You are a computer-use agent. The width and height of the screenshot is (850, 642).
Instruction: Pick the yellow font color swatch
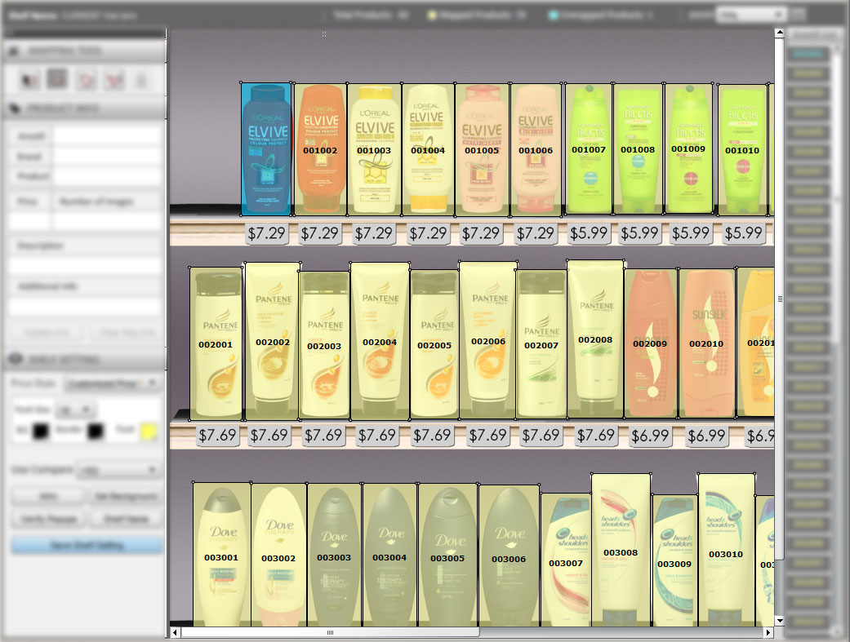[148, 431]
